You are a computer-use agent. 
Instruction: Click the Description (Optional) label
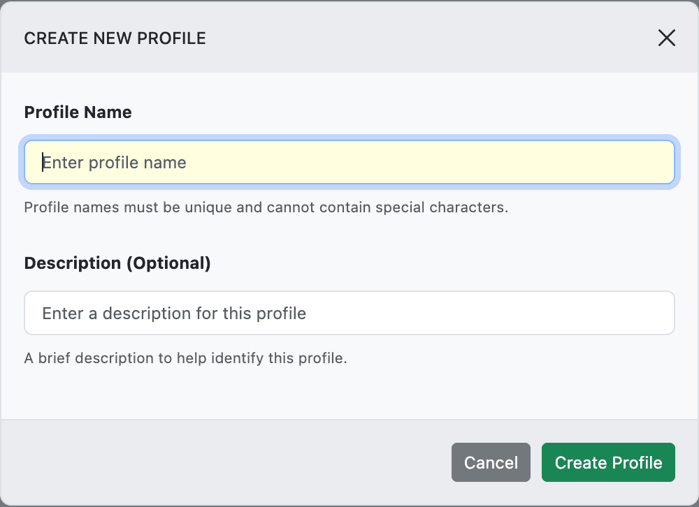[x=117, y=263]
